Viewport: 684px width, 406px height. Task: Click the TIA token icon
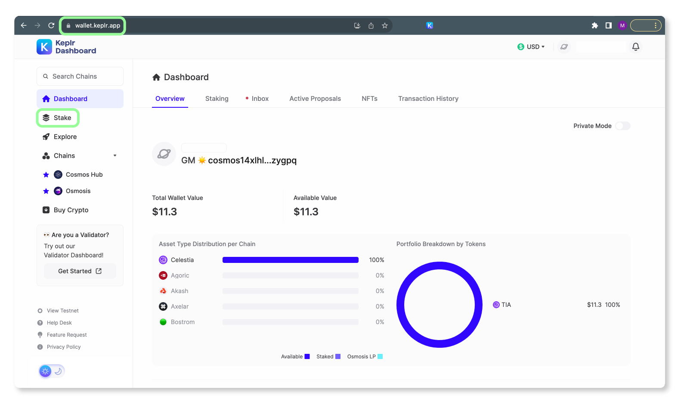(x=496, y=305)
